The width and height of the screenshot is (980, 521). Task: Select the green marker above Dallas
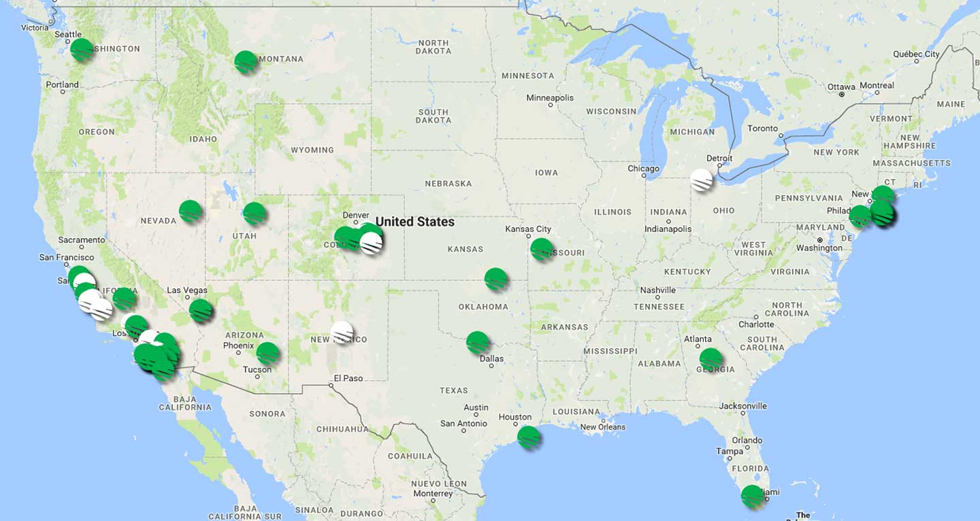pos(478,342)
